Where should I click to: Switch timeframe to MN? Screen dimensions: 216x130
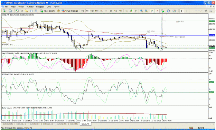point(120,11)
